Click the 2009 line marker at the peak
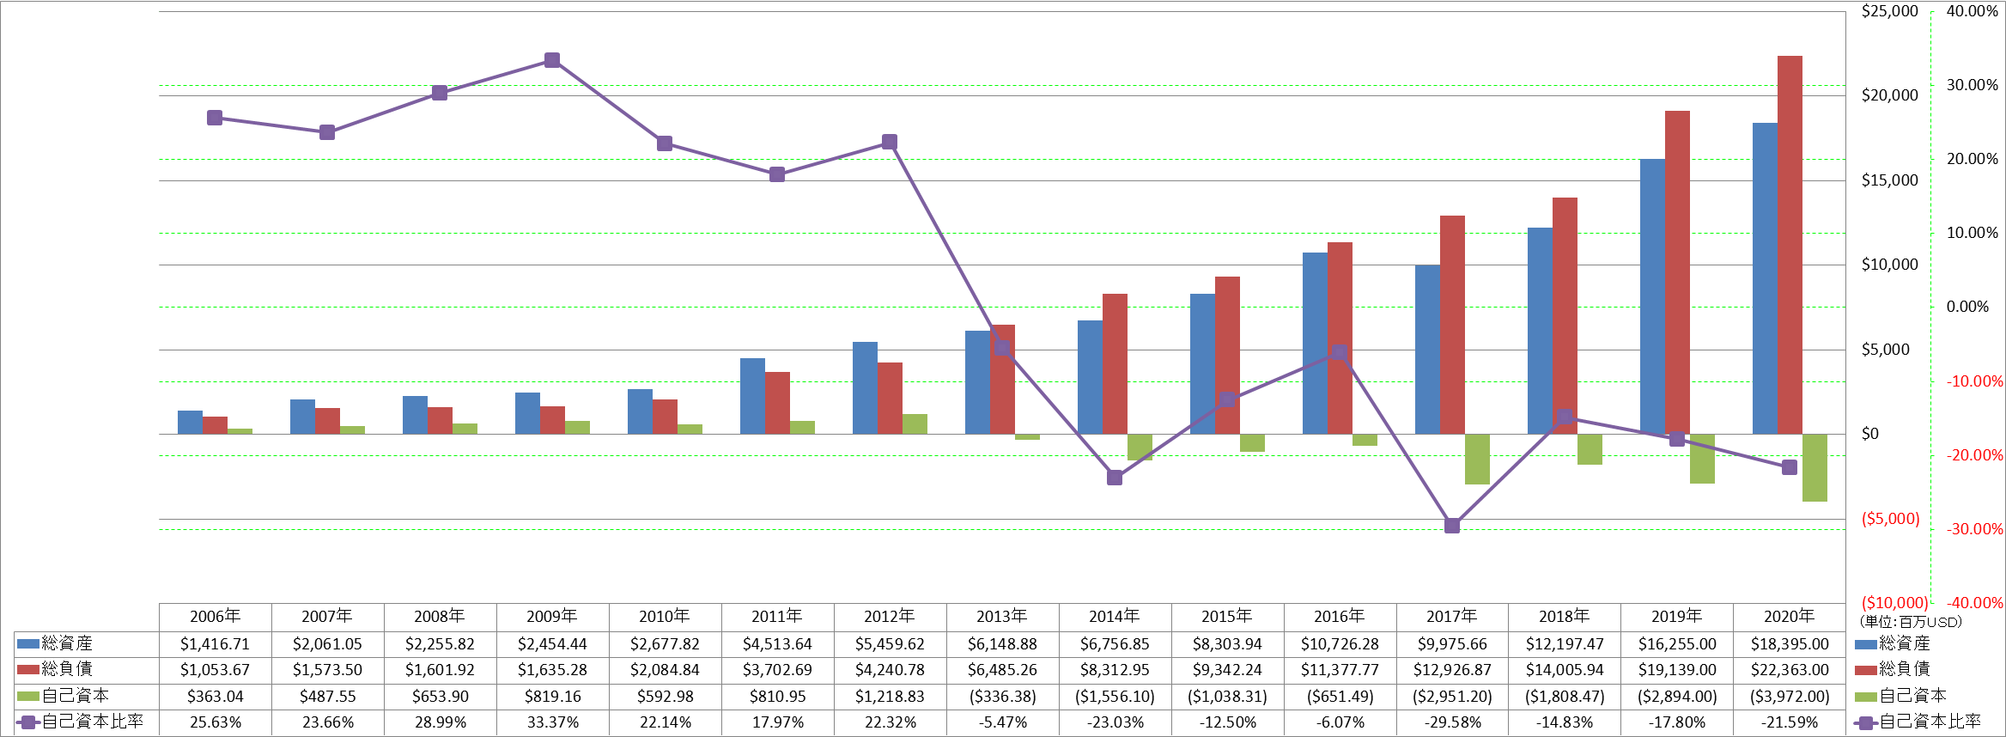Image resolution: width=2006 pixels, height=737 pixels. pyautogui.click(x=552, y=60)
